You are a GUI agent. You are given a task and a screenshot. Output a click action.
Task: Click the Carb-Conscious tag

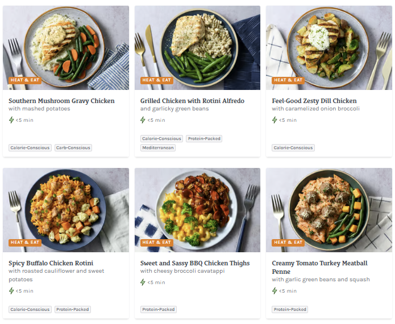[73, 147]
